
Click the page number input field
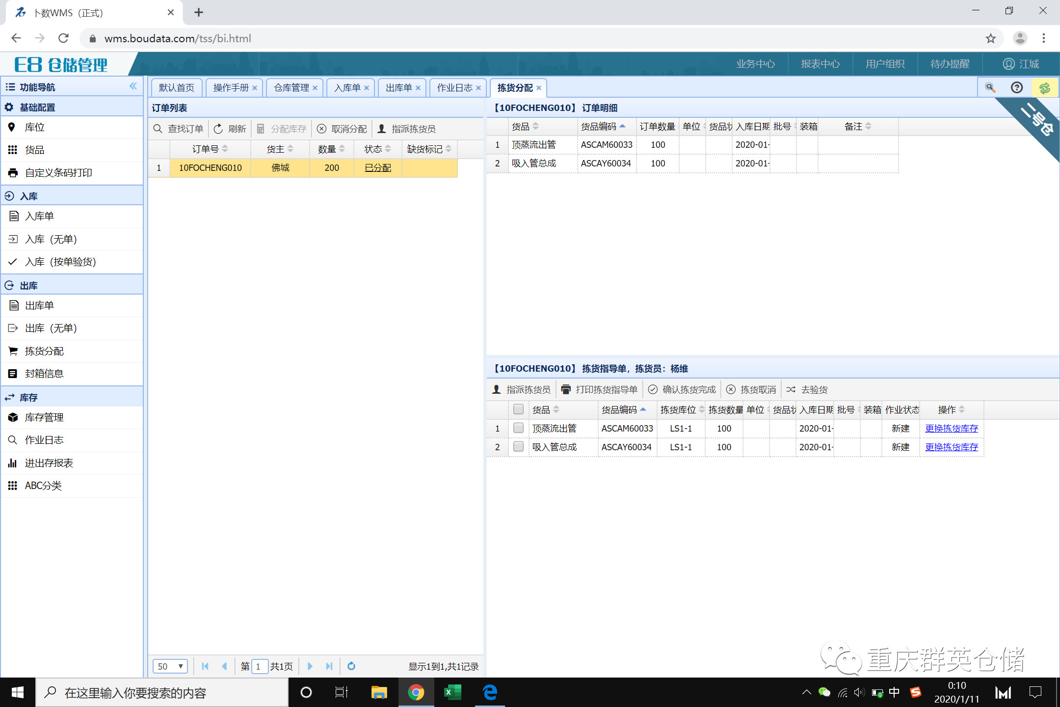click(260, 666)
